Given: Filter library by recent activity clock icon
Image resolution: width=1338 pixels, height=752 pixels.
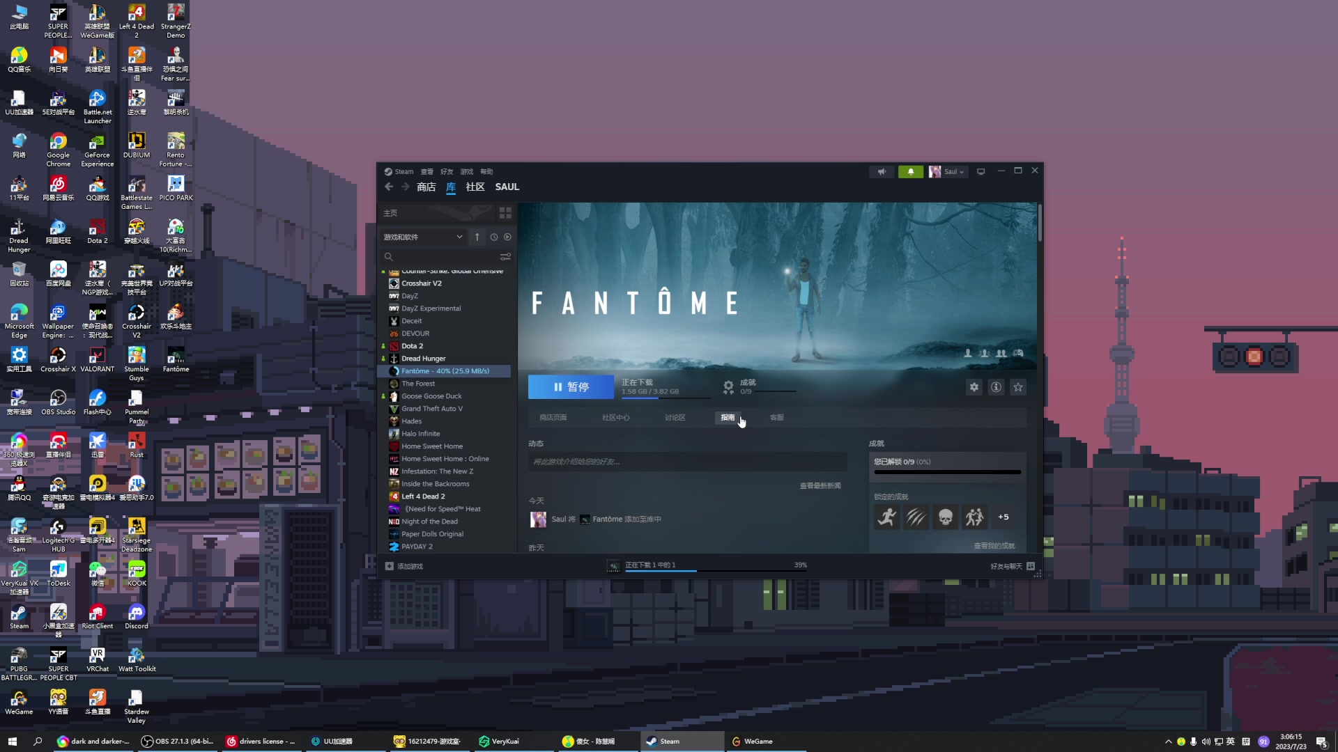Looking at the screenshot, I should (x=494, y=237).
